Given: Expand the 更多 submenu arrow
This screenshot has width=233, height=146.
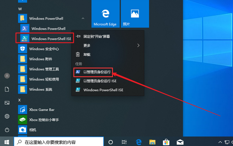Looking at the screenshot, I should 138,45.
